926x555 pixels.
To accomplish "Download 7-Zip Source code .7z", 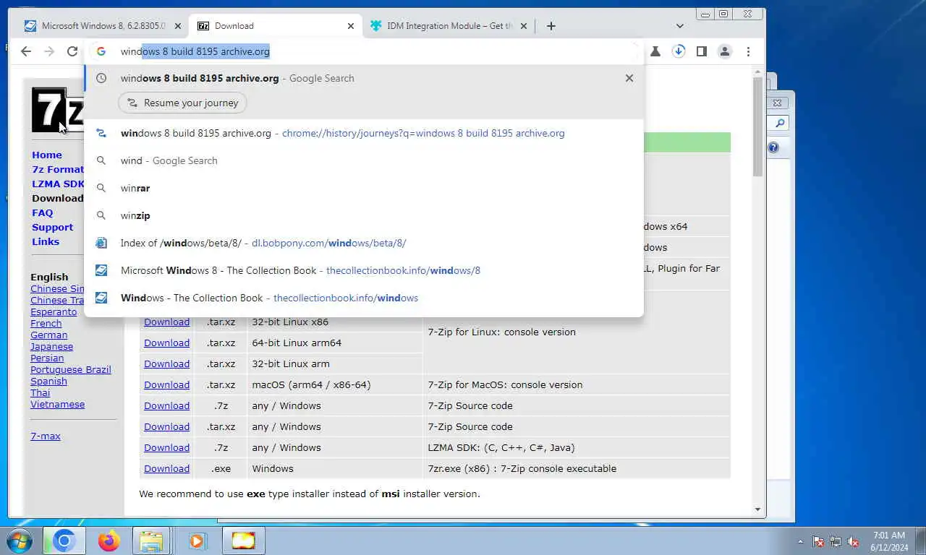I will 166,405.
